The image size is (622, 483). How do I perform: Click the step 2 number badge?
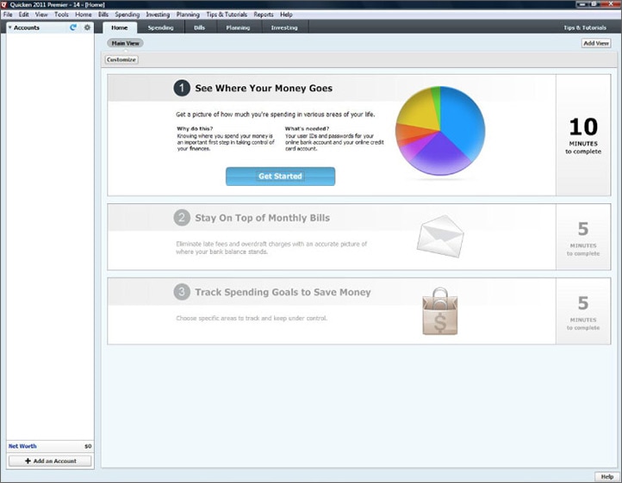tap(182, 218)
